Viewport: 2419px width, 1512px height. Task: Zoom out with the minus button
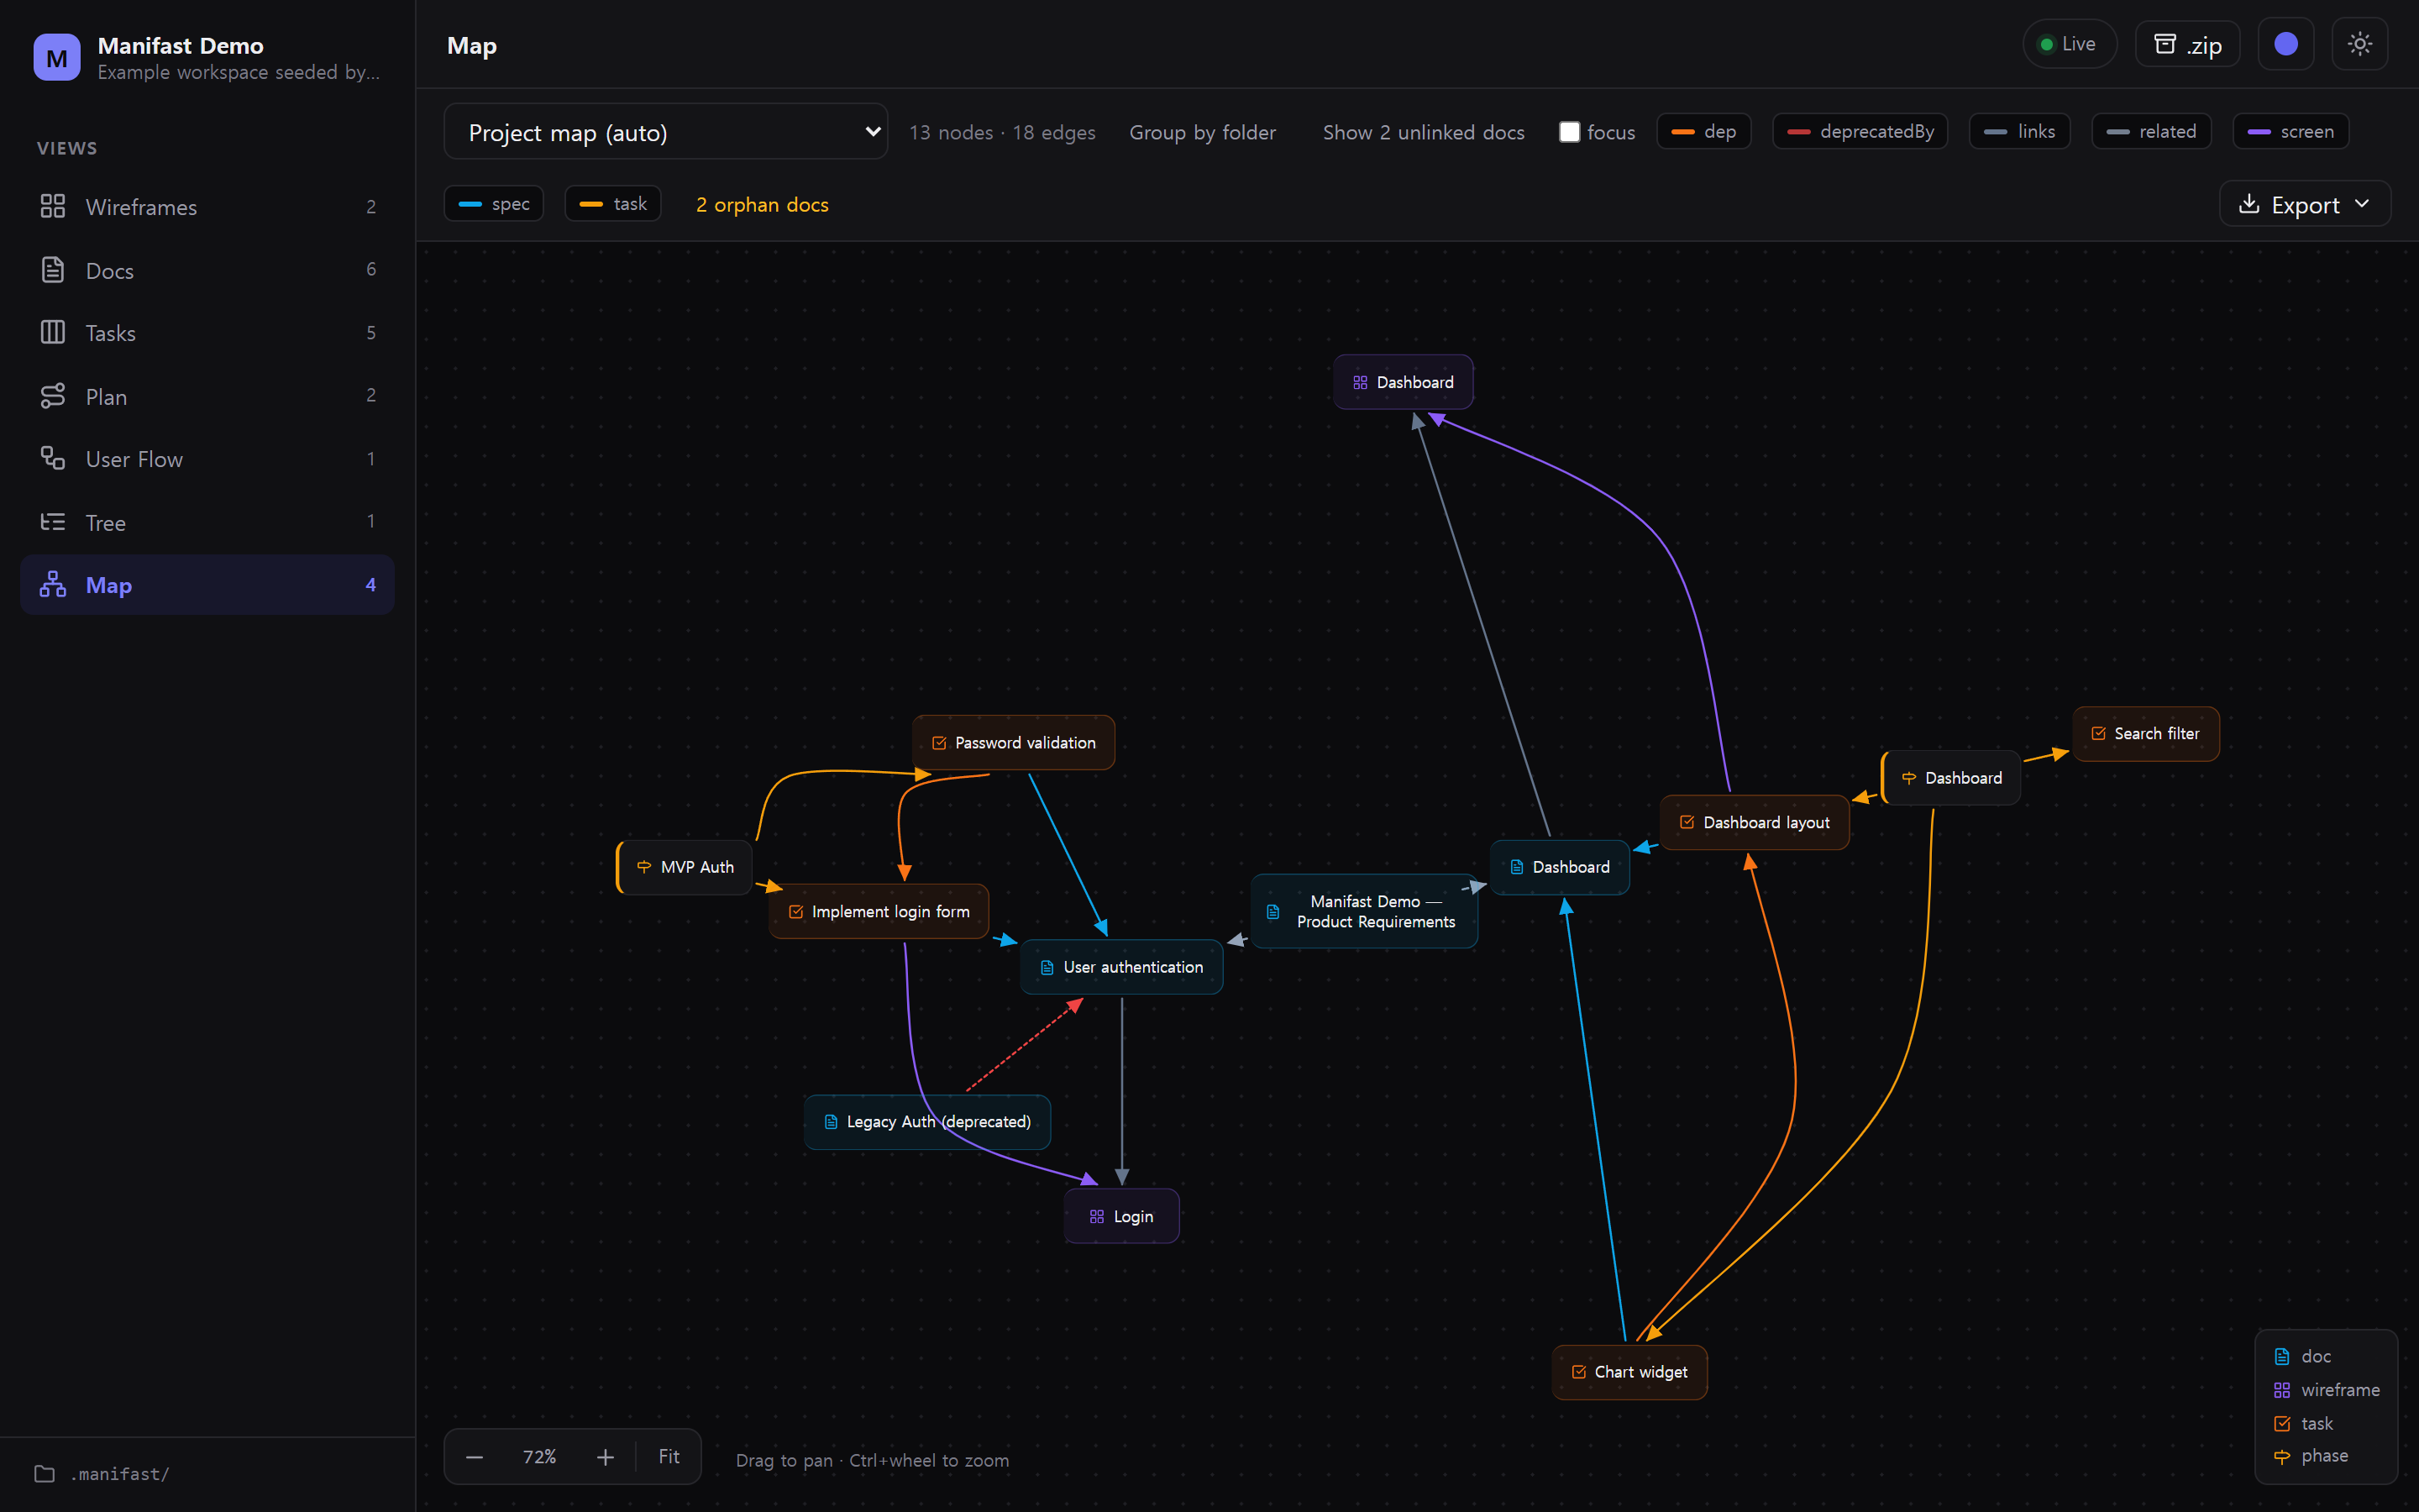point(475,1457)
